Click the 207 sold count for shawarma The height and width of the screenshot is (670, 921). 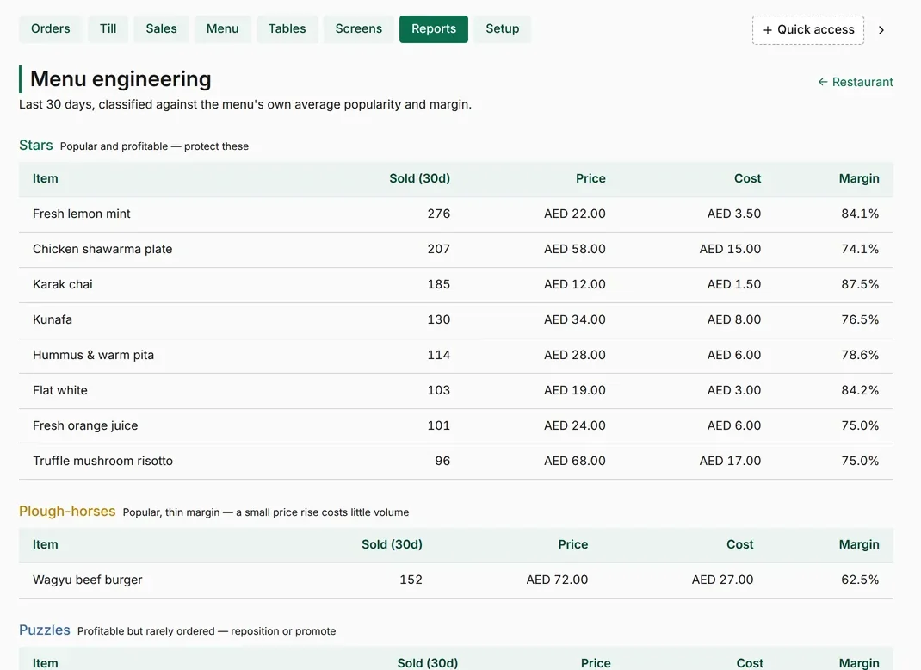[x=439, y=249]
